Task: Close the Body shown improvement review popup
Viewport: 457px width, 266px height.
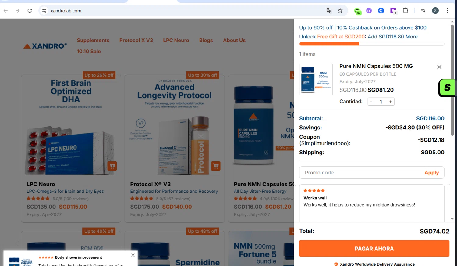Action: pyautogui.click(x=133, y=255)
